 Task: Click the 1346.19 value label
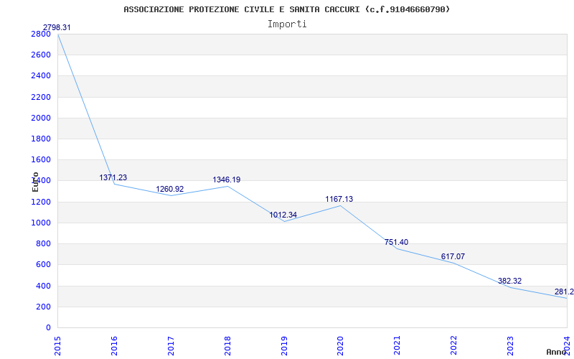(227, 180)
